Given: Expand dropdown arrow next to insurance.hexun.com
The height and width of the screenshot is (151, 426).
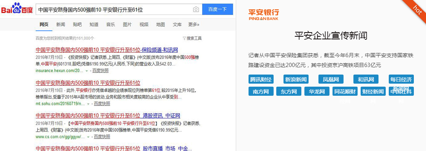Looking at the screenshot, I should (87, 71).
